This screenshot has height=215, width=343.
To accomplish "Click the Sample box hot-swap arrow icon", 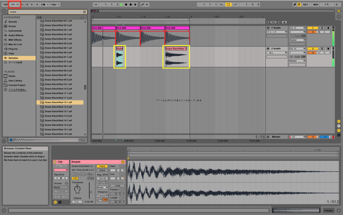I will coord(123,162).
